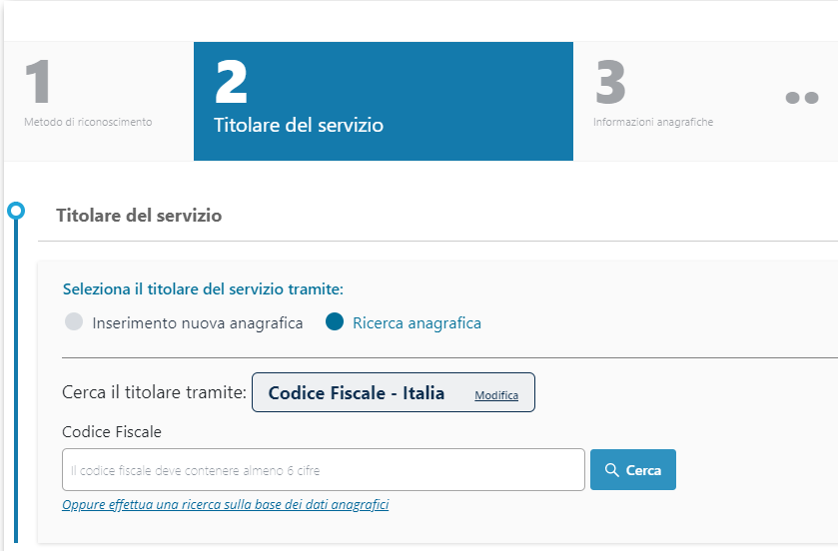Go to the Metodo di riconoscimento step
The image size is (838, 551).
(88, 122)
